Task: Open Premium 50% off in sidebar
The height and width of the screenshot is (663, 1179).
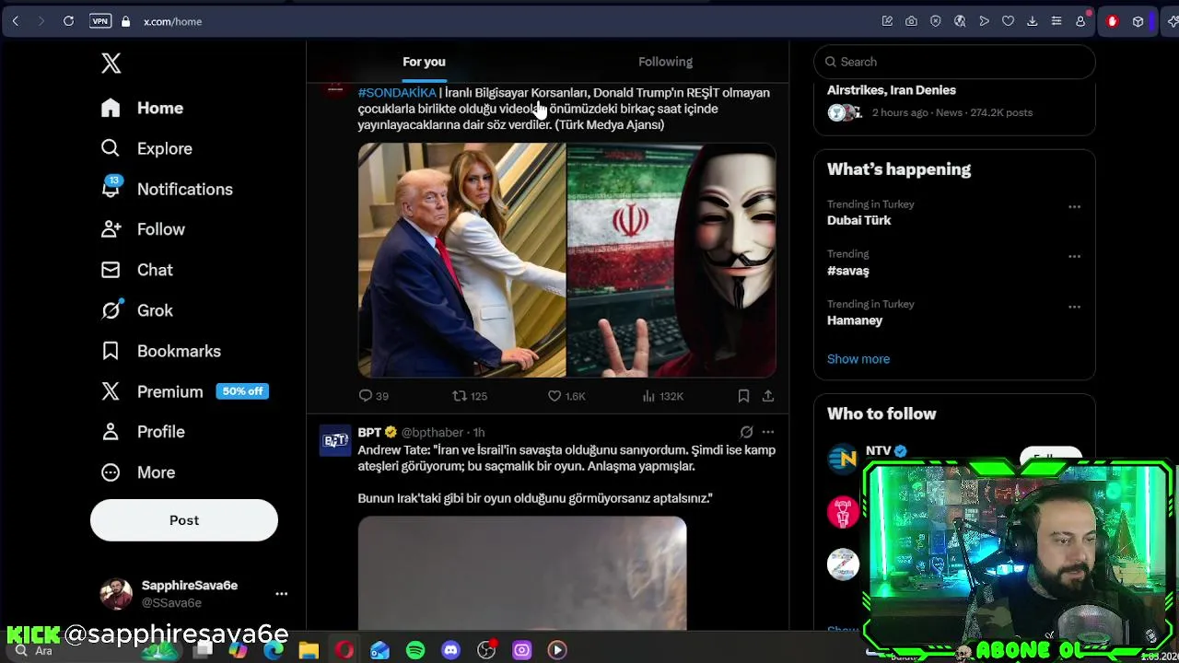Action: point(184,391)
